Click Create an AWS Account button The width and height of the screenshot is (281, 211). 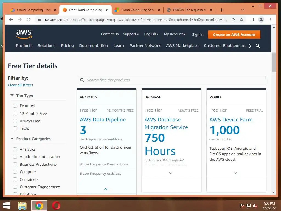tap(234, 35)
